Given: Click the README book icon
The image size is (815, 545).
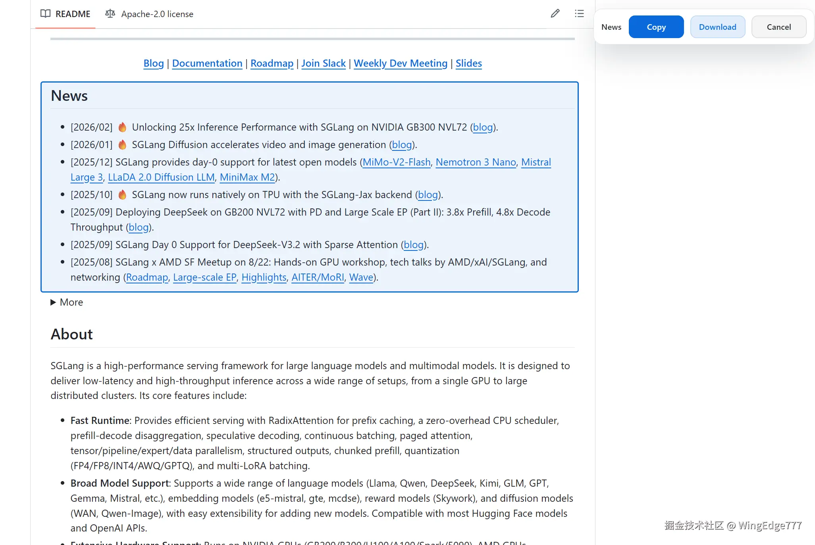Looking at the screenshot, I should (46, 14).
